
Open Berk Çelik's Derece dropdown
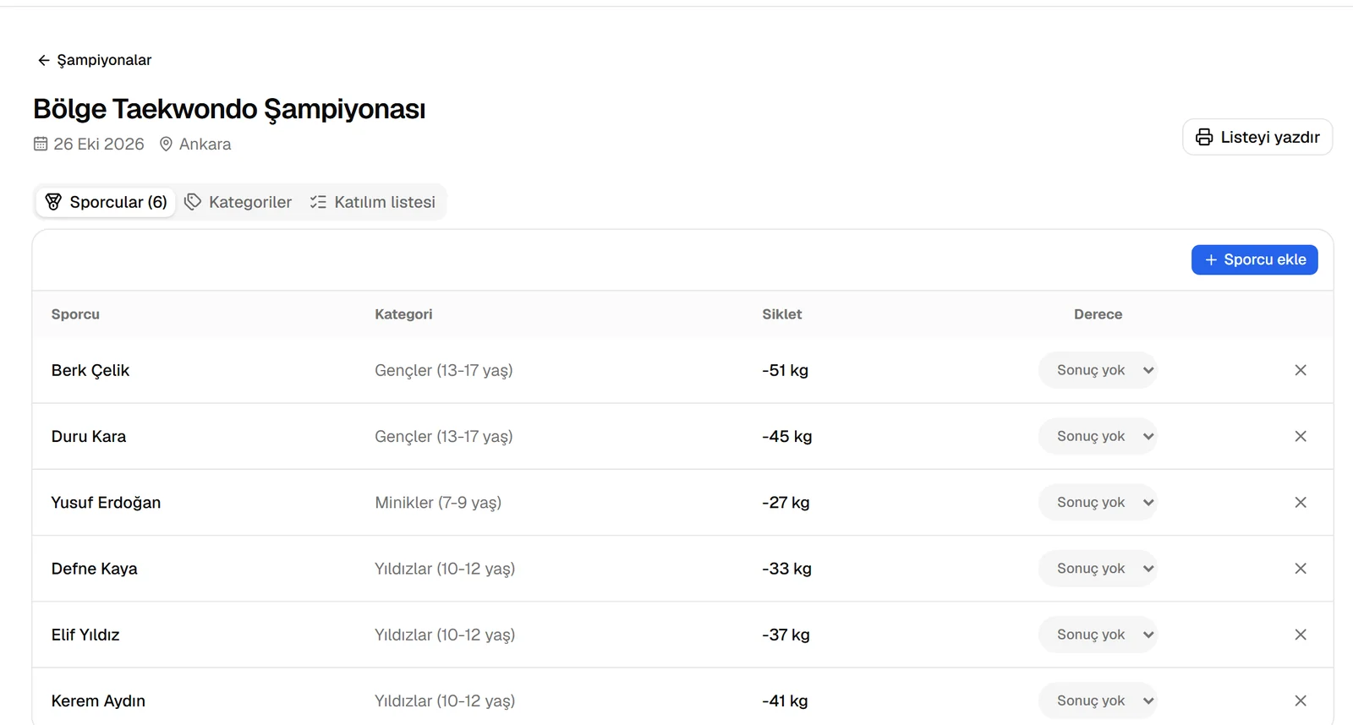click(x=1098, y=370)
